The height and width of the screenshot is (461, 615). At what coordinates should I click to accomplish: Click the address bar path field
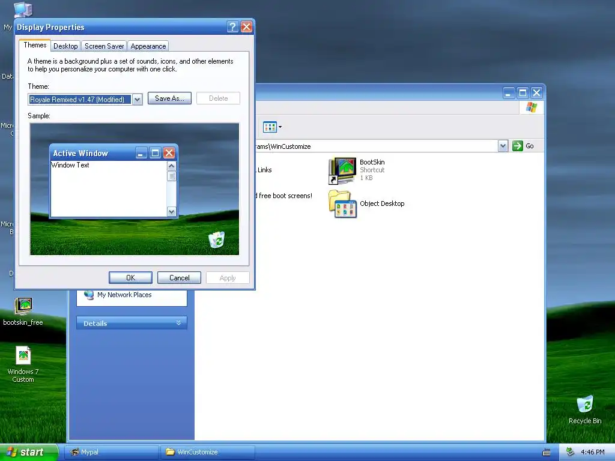coord(377,146)
